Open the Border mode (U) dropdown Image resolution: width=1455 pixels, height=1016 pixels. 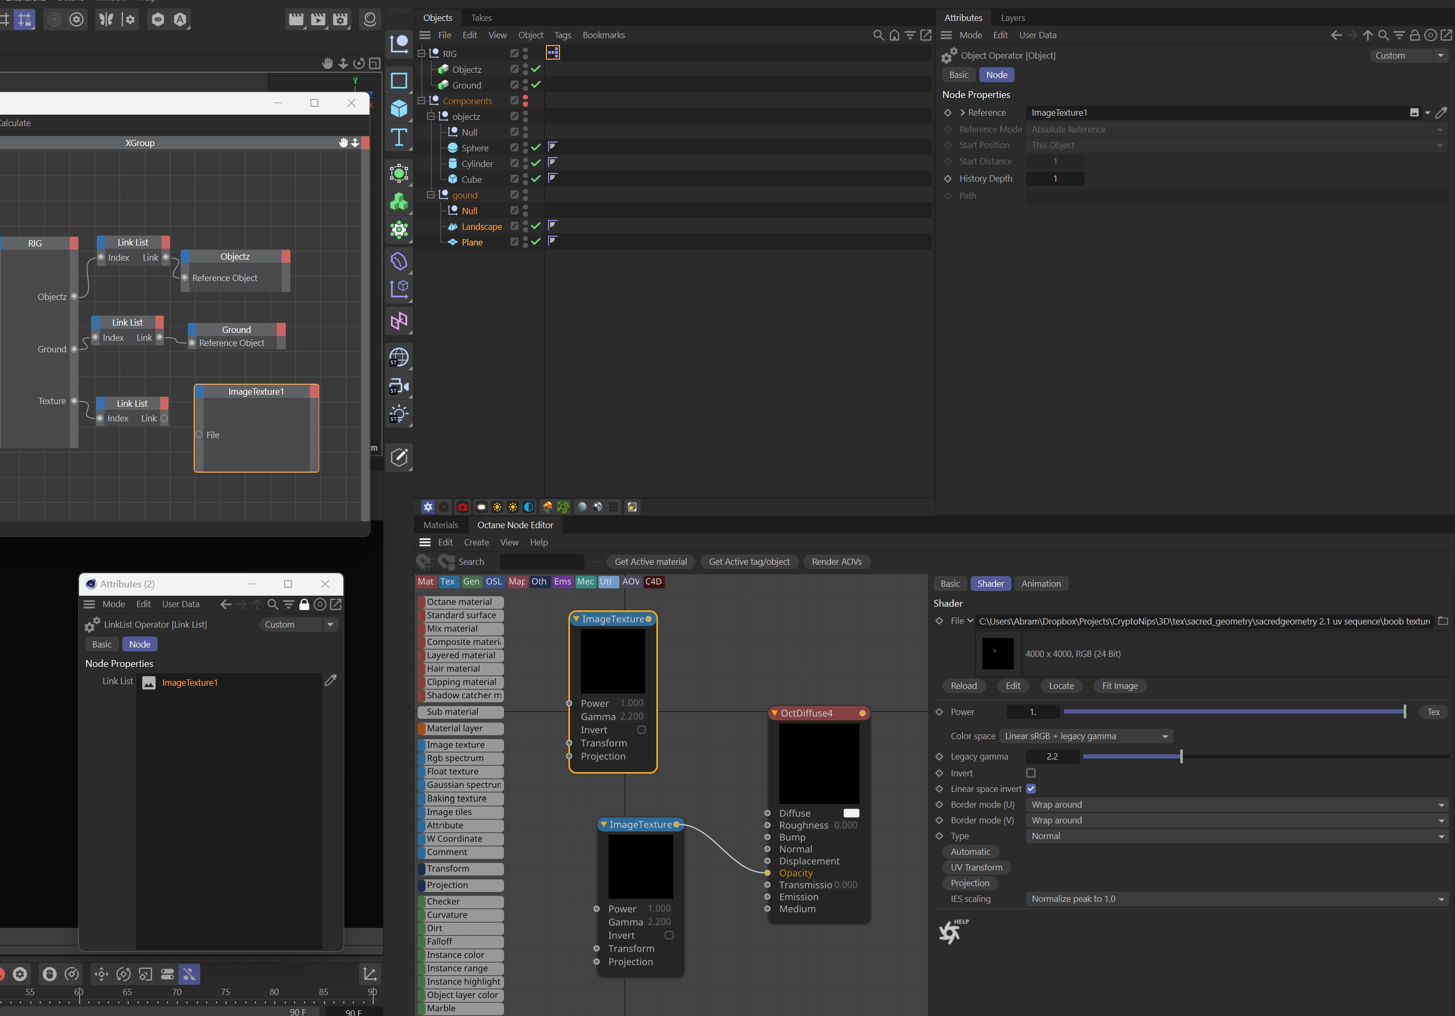(x=1236, y=805)
